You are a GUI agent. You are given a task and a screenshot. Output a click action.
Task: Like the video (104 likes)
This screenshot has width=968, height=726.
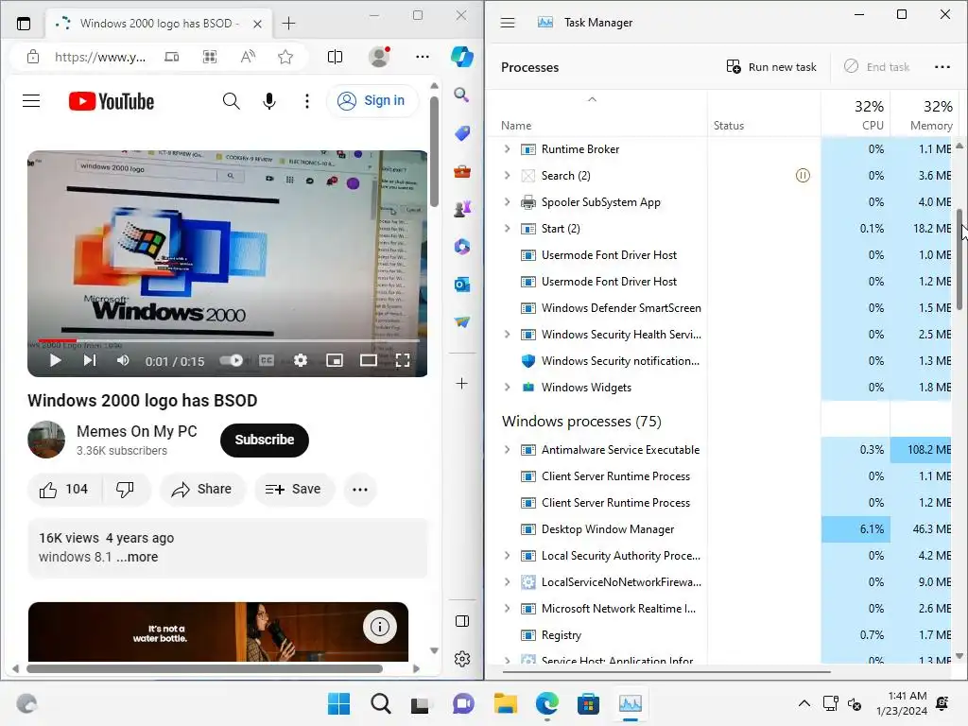pyautogui.click(x=64, y=490)
